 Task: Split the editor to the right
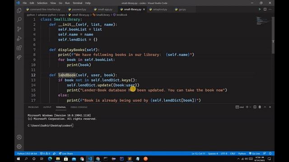[x=265, y=9]
